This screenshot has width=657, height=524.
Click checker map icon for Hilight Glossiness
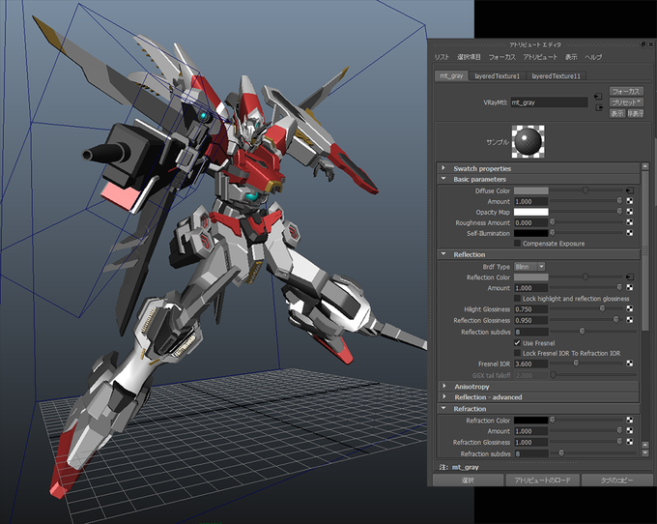click(x=629, y=309)
